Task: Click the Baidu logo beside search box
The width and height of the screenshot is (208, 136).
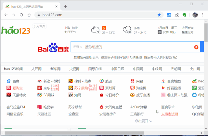Action: (53, 47)
